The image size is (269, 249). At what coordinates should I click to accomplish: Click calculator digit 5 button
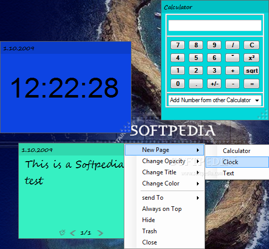point(196,58)
